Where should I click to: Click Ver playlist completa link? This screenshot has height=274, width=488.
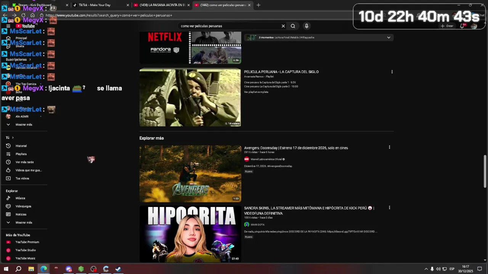pyautogui.click(x=256, y=92)
